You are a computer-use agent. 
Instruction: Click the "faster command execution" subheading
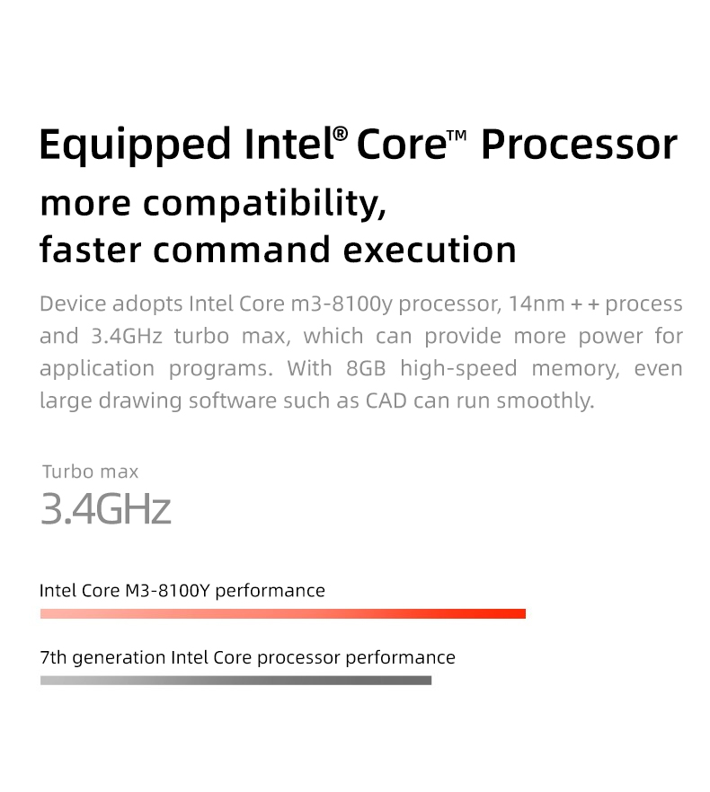click(x=278, y=249)
